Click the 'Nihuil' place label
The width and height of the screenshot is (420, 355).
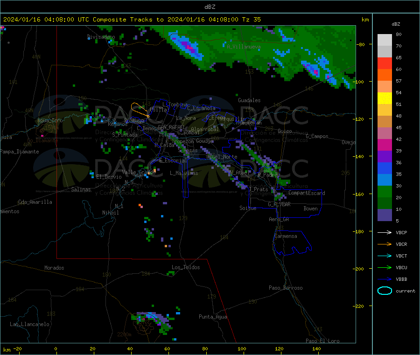tap(110, 213)
